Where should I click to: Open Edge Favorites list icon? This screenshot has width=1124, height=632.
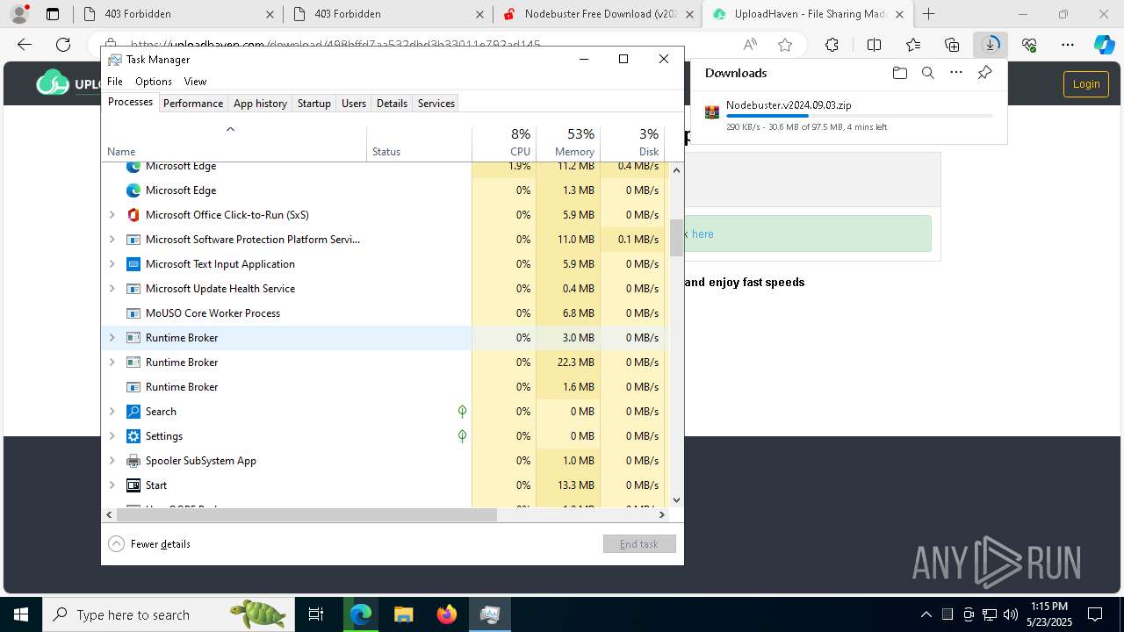click(913, 45)
